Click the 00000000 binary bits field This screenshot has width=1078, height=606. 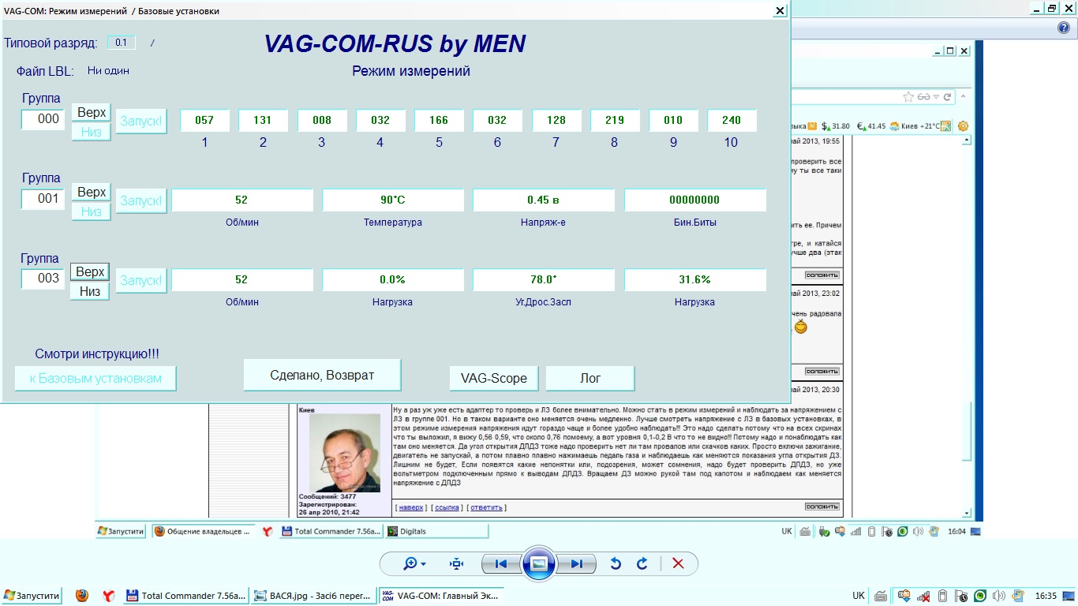click(695, 200)
